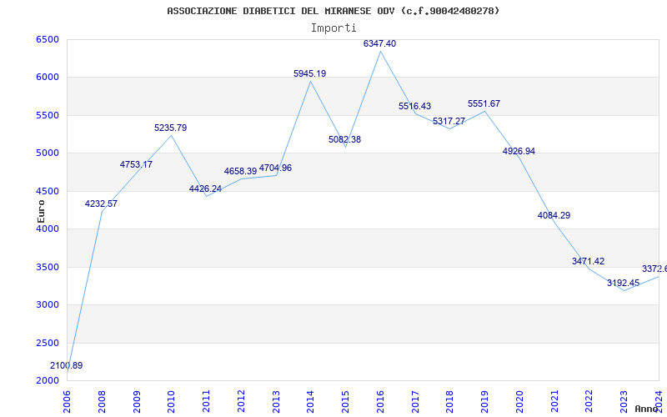Select the 5500 y-axis value
667x417 pixels.
click(x=48, y=115)
